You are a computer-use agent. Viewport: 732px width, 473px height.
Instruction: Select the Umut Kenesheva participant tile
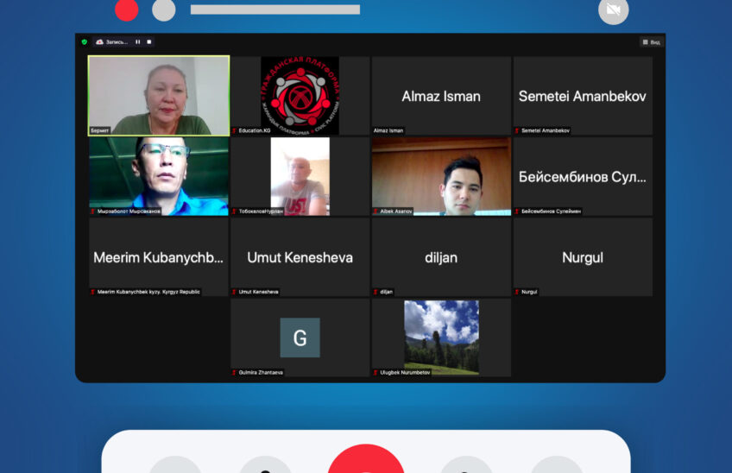300,257
